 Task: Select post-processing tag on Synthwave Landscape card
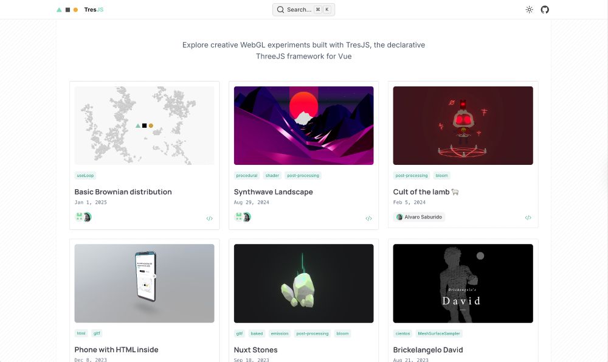303,175
